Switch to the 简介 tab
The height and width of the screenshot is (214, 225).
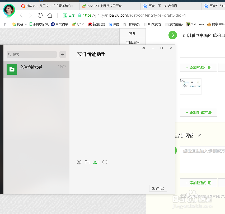coord(132,33)
